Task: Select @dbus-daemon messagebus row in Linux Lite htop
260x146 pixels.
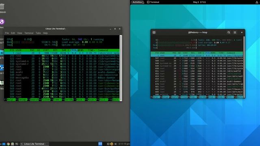Action: pyautogui.click(x=62, y=77)
